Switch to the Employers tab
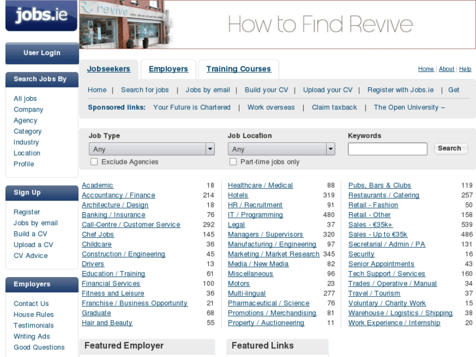 coord(168,69)
